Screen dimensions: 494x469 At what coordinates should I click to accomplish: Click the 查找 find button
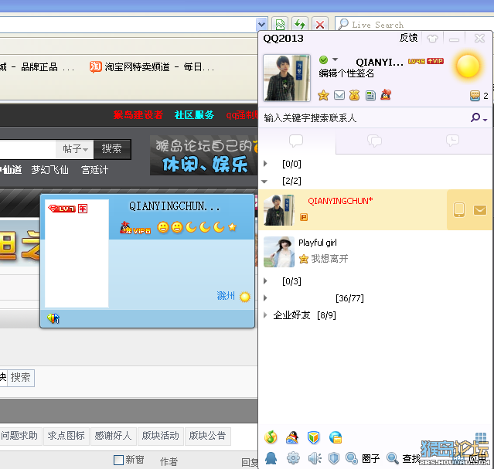(x=404, y=458)
